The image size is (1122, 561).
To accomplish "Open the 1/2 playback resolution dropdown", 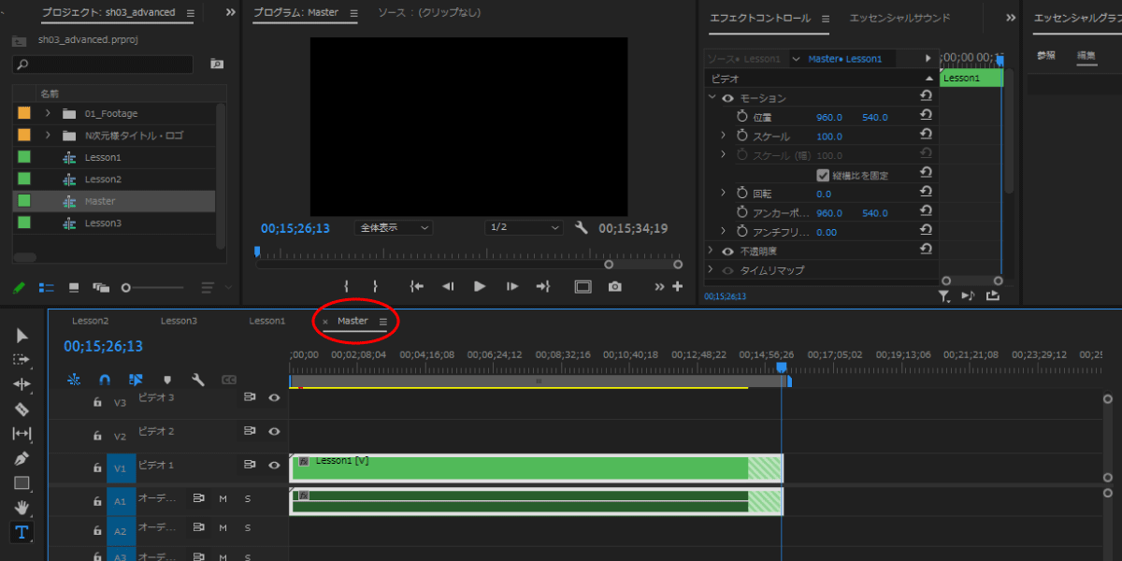I will click(x=524, y=227).
